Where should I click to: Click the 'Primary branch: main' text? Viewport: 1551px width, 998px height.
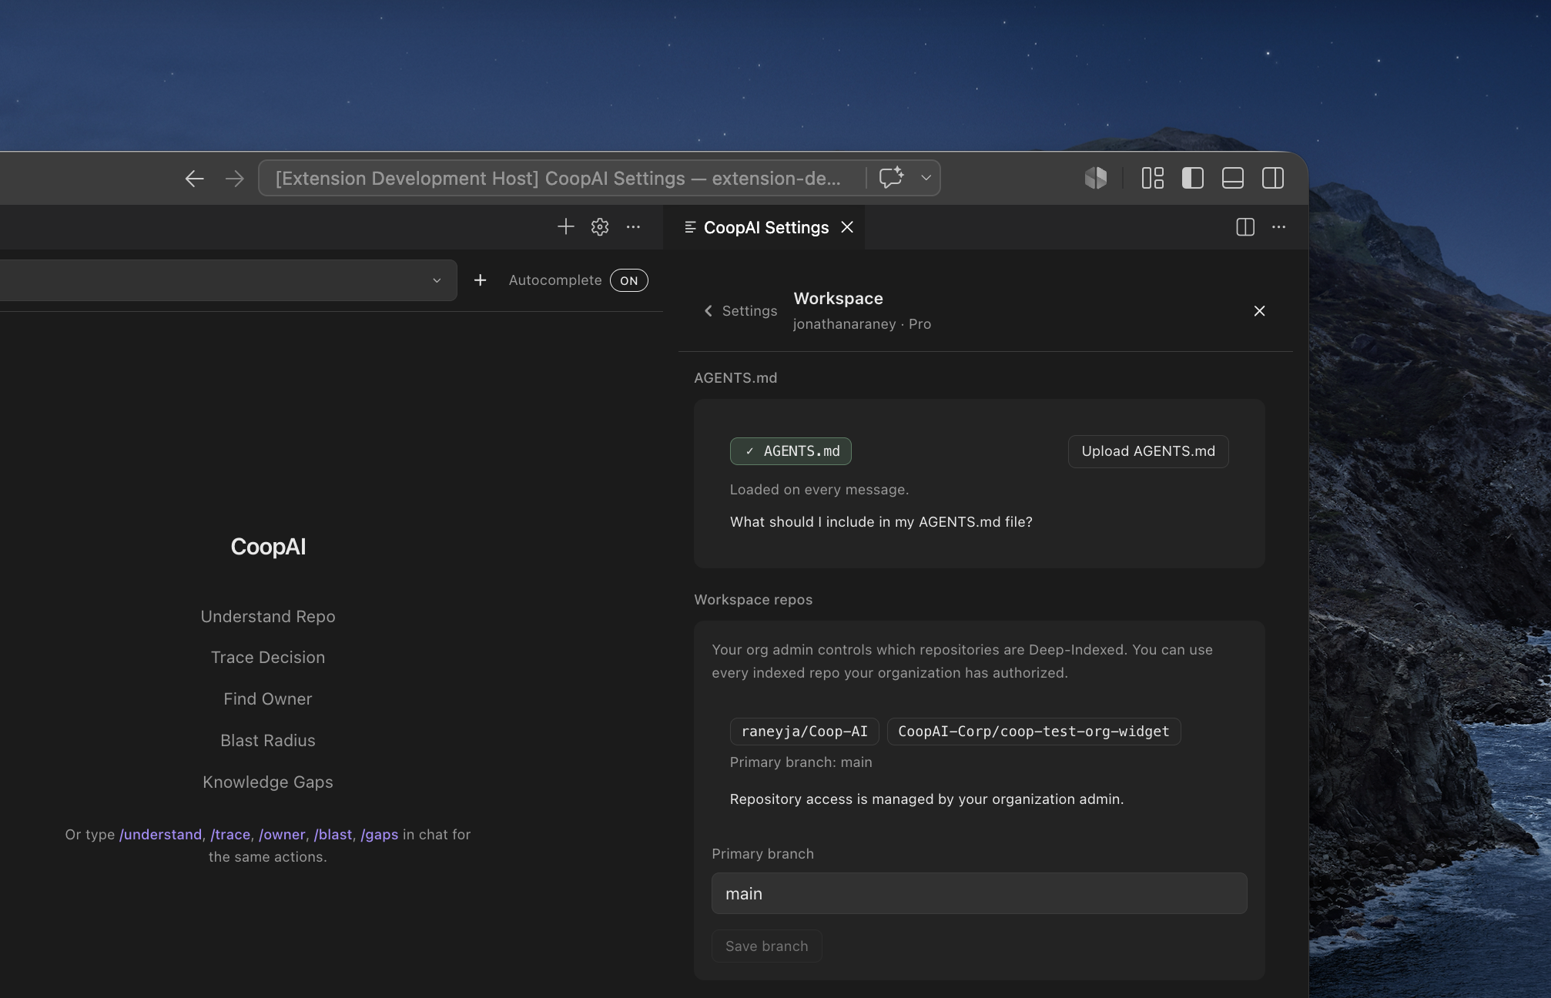801,762
